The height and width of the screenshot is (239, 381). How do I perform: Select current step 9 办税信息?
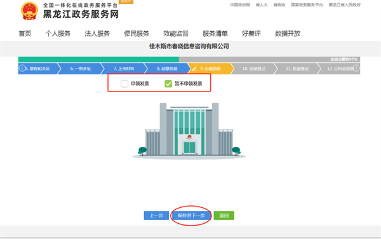point(210,69)
